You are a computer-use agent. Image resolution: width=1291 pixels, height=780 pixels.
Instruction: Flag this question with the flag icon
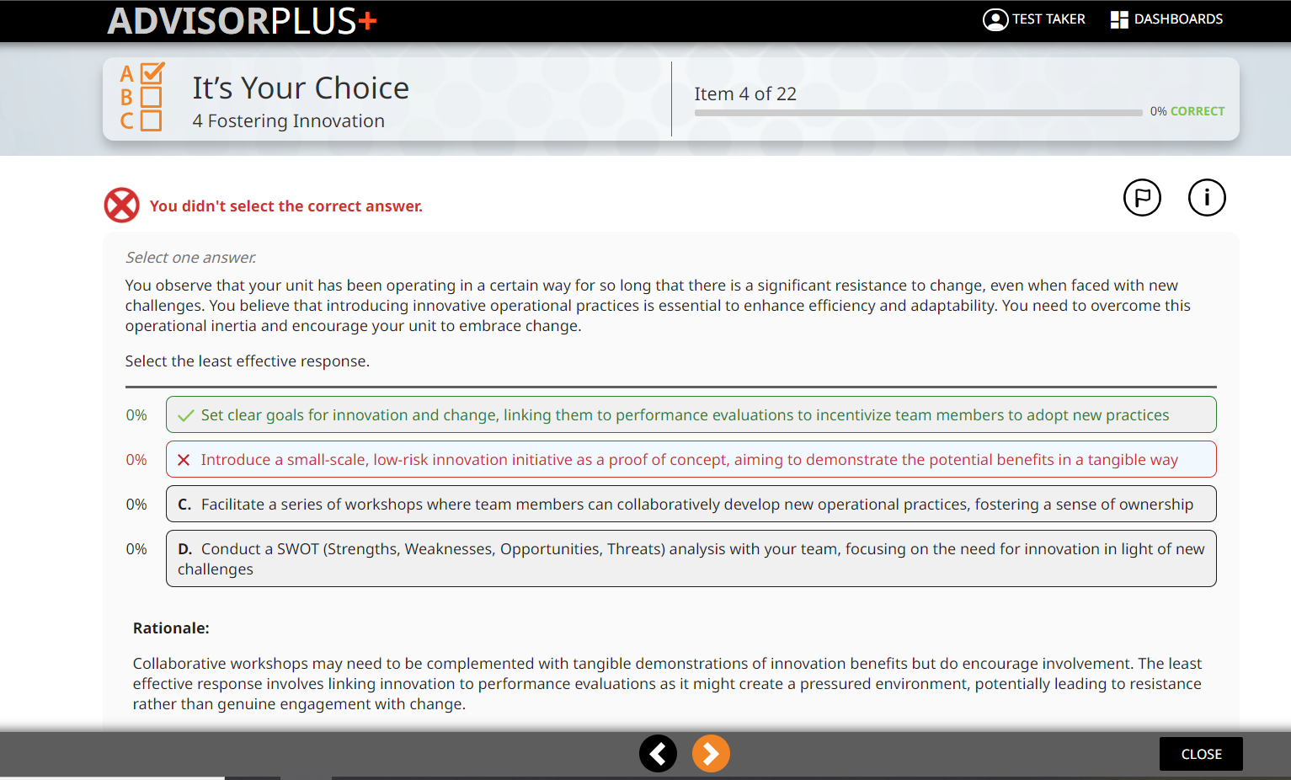1142,198
